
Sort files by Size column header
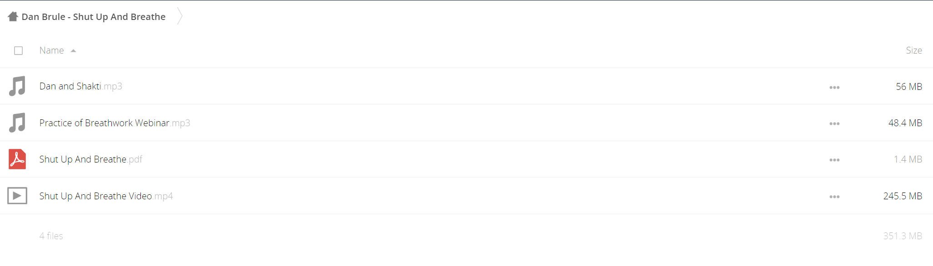(x=913, y=50)
